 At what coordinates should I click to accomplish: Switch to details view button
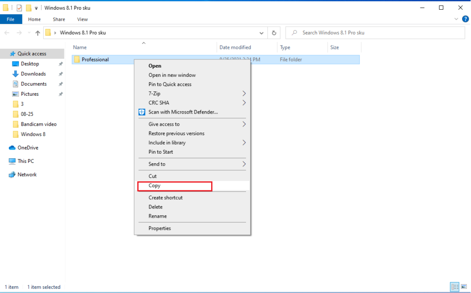[454, 287]
